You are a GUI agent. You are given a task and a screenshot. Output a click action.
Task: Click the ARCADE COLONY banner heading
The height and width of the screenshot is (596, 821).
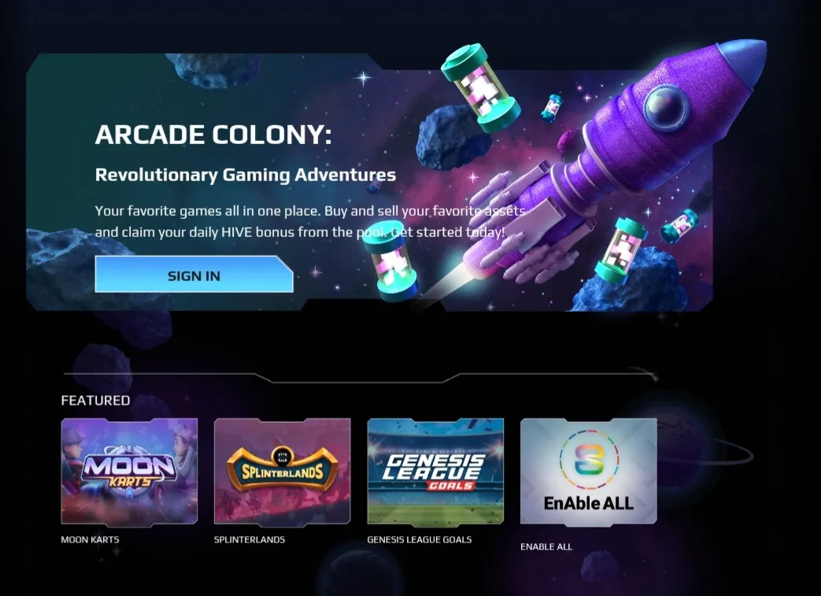pyautogui.click(x=213, y=135)
